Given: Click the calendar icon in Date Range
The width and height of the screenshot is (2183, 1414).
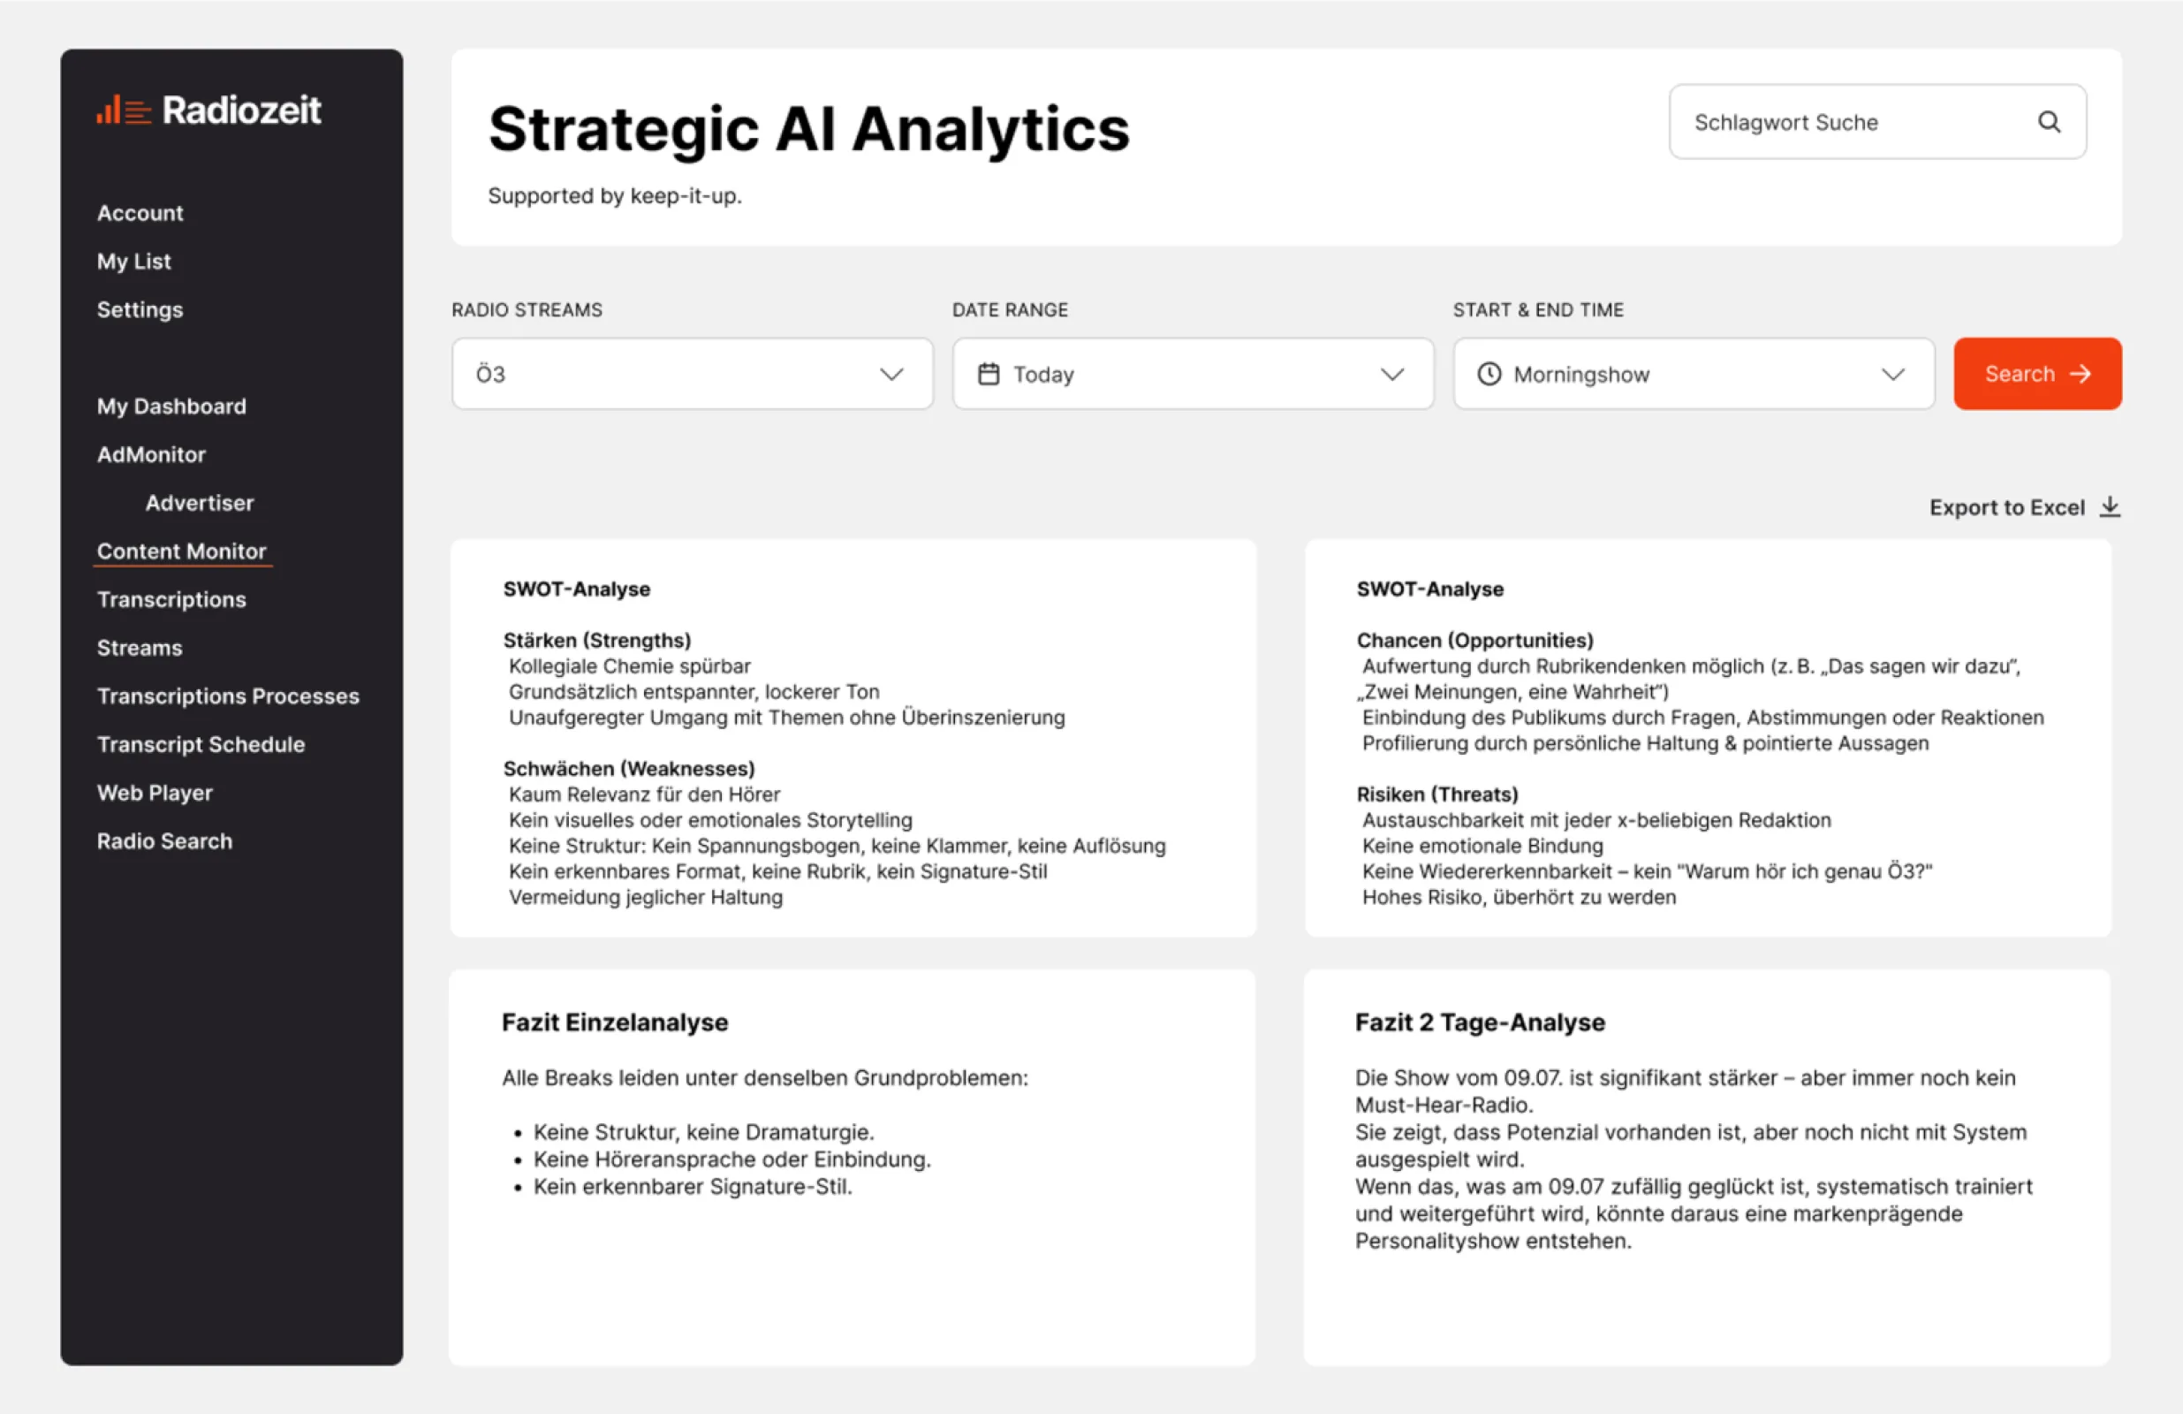Looking at the screenshot, I should tap(989, 374).
